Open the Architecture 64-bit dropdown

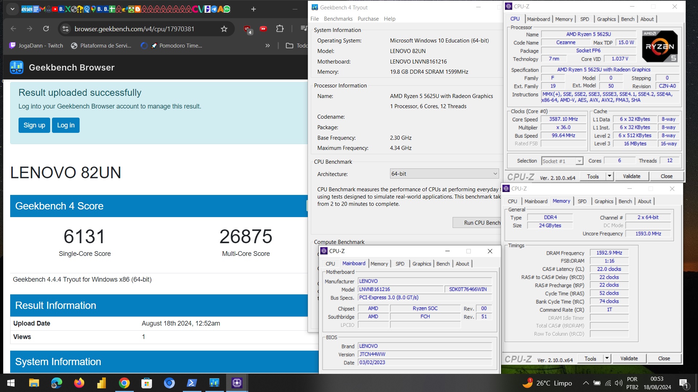point(444,174)
